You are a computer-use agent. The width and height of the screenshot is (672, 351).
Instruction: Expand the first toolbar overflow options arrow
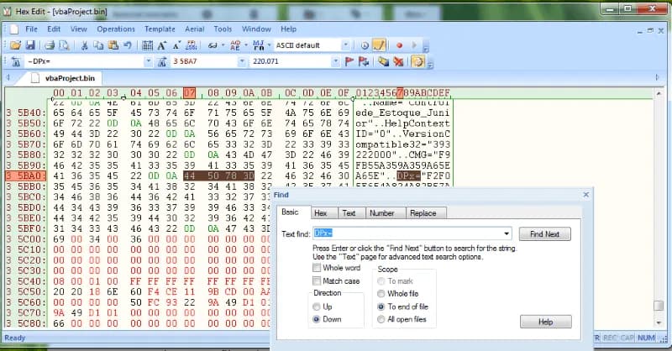[x=426, y=46]
